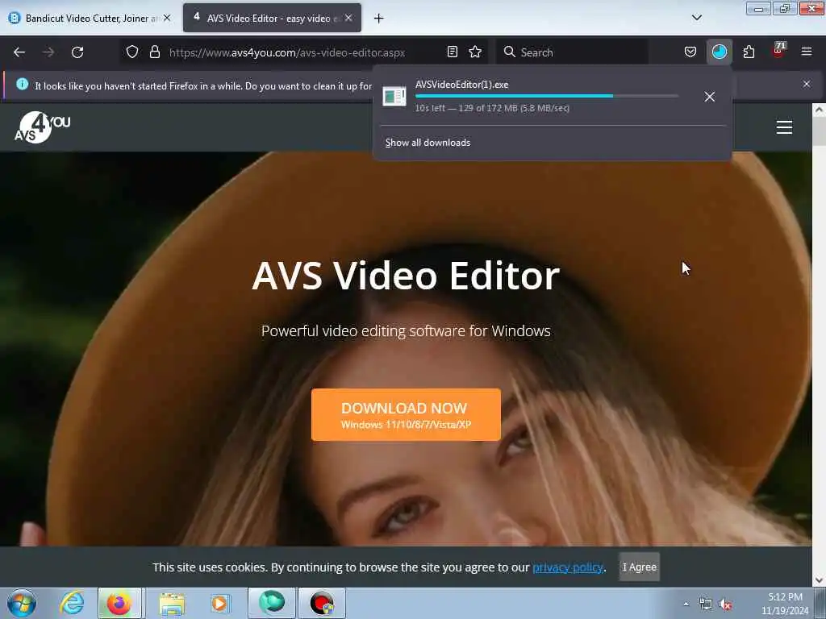Click the download progress bar

click(x=547, y=97)
